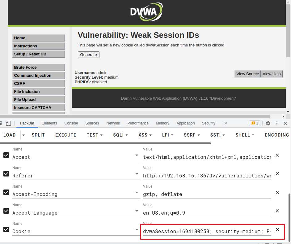This screenshot has width=291, height=244.
Task: Close the DevTools panel
Action: click(285, 123)
